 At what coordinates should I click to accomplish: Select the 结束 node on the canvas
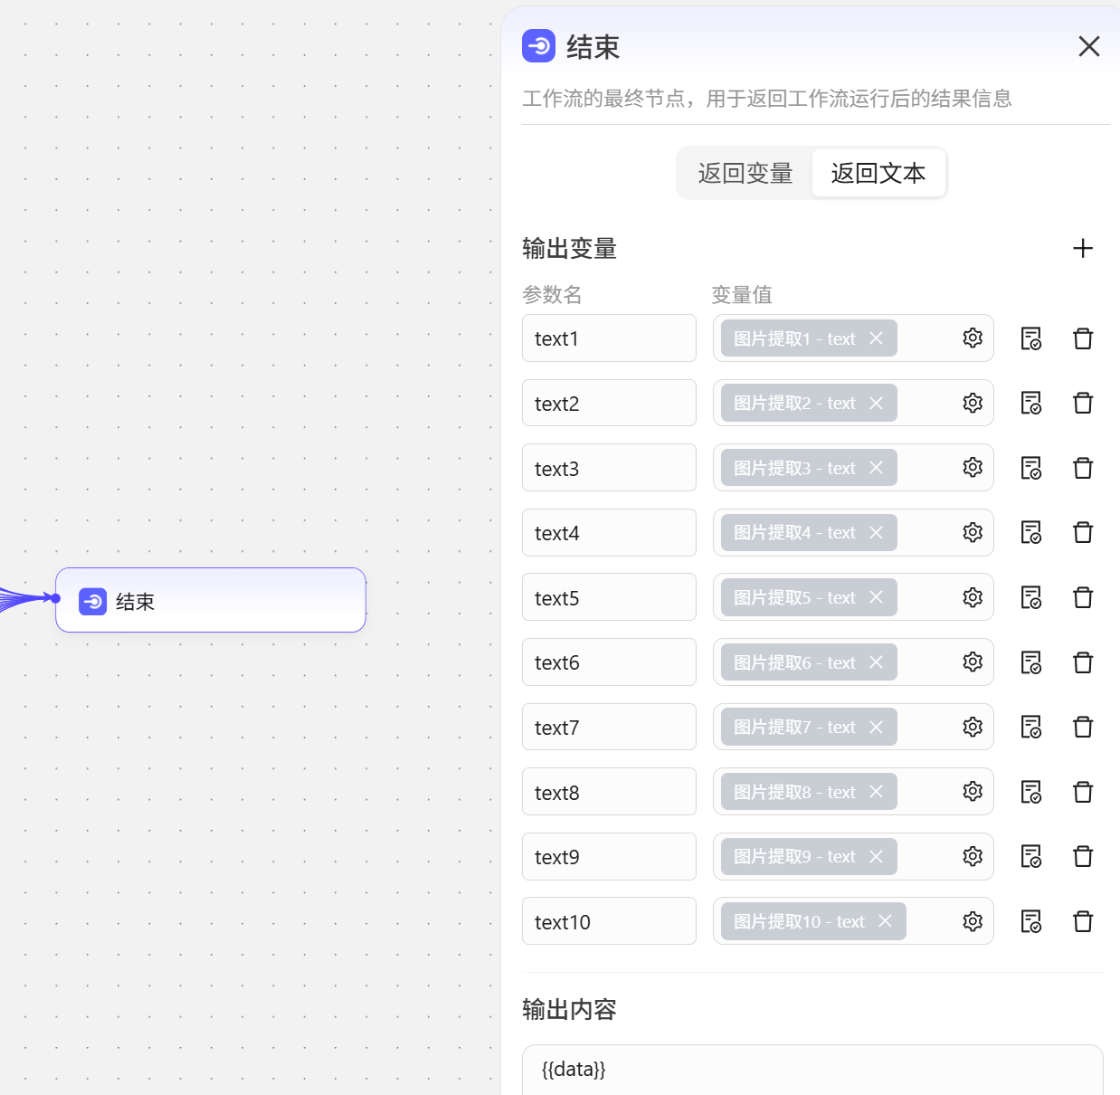tap(210, 600)
